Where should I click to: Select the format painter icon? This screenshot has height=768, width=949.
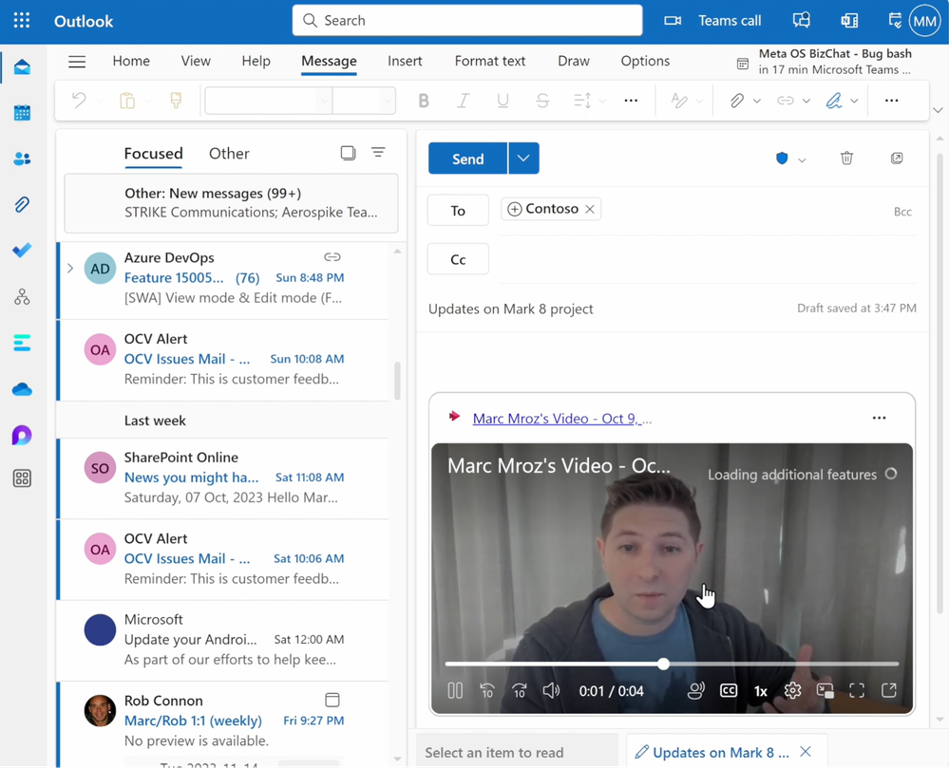point(176,101)
